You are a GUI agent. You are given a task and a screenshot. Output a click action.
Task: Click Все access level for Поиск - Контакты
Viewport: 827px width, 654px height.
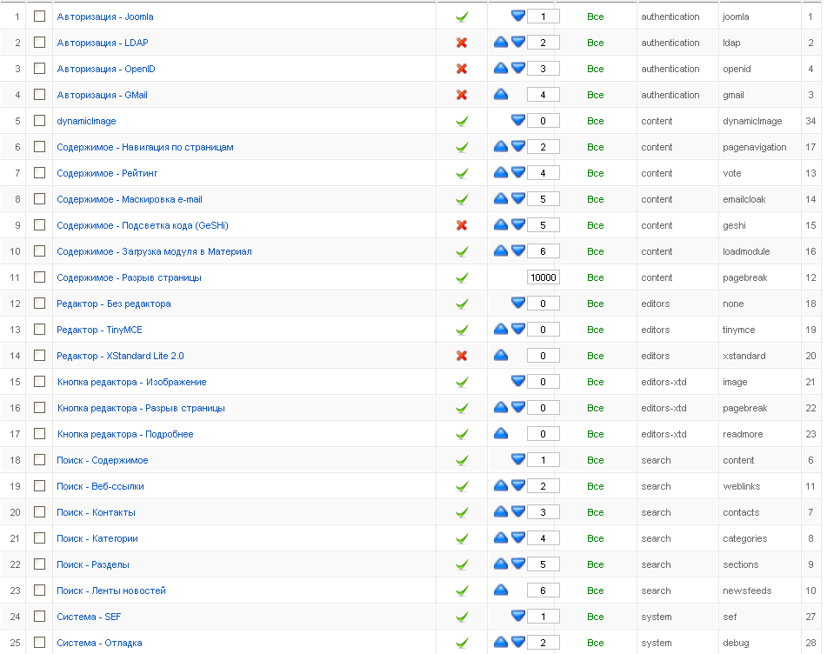click(x=596, y=512)
